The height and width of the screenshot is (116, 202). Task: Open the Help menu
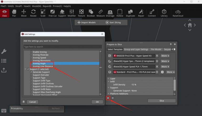[x=67, y=6]
